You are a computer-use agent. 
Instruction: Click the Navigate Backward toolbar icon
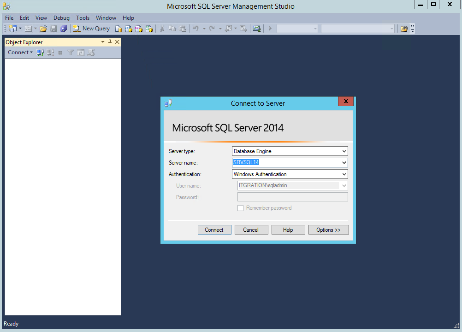(x=229, y=29)
